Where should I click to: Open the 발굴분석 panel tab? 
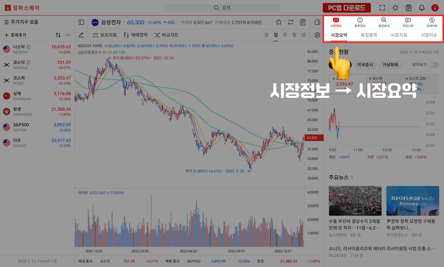click(384, 22)
